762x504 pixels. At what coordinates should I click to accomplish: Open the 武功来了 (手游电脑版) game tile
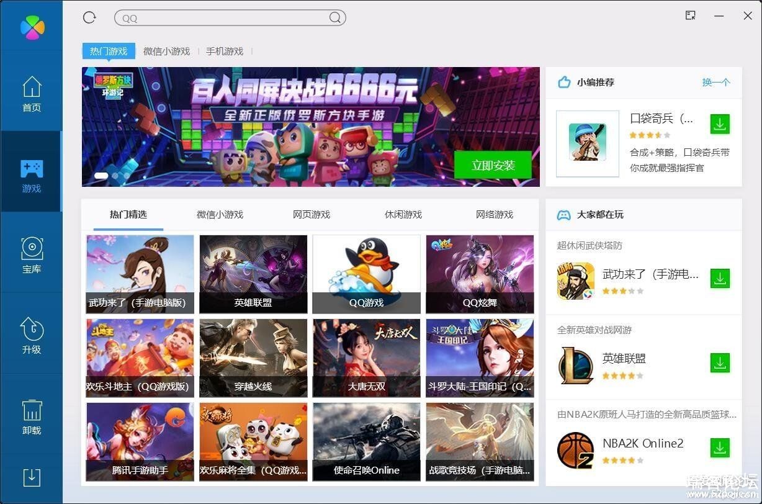tap(140, 274)
